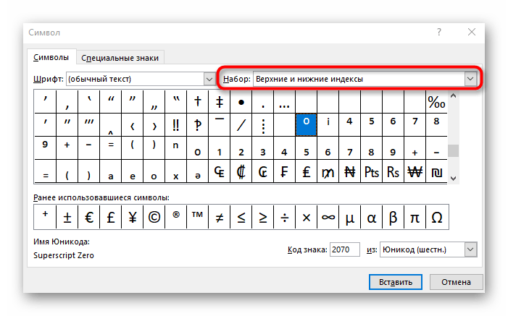This screenshot has width=508, height=316.
Task: Select the shekel ₪ symbol in grid
Action: click(436, 172)
